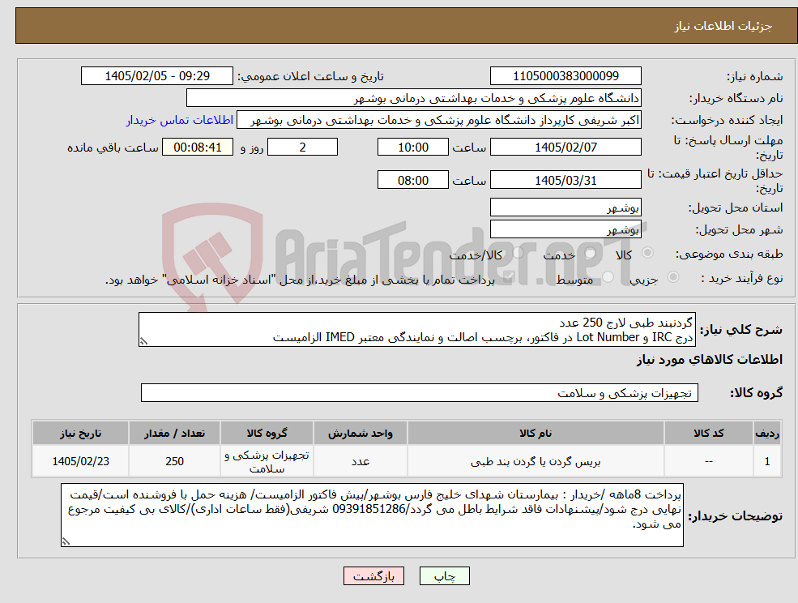798x603 pixels.
Task: Click the تاریخ نیاز column header
Action: (x=80, y=433)
